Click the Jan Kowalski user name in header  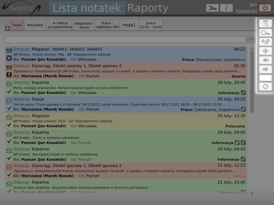[x=247, y=8]
